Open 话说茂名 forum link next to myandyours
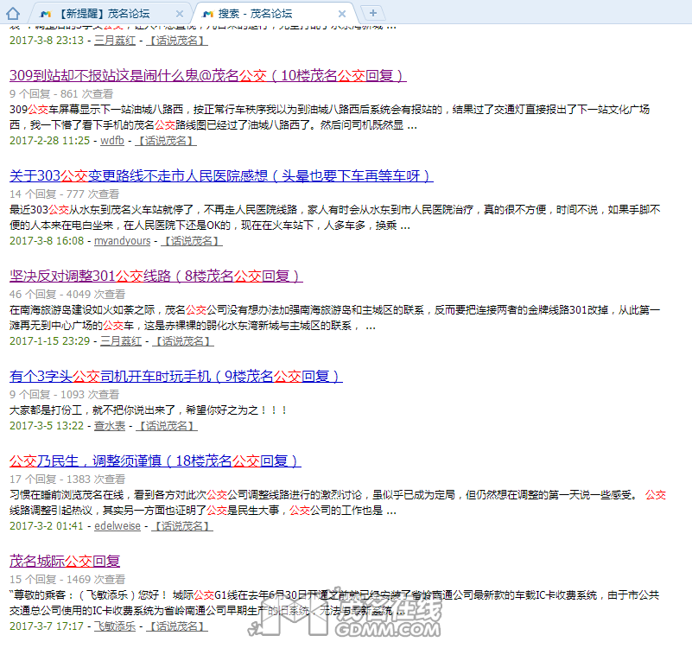 (192, 240)
